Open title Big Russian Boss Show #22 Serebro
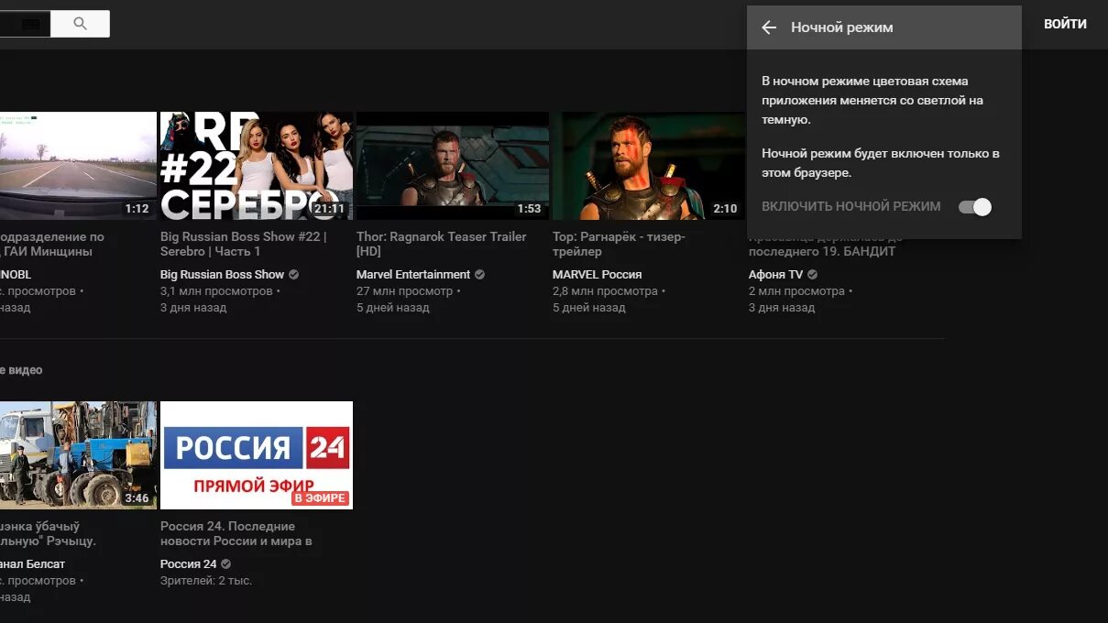 [x=243, y=244]
